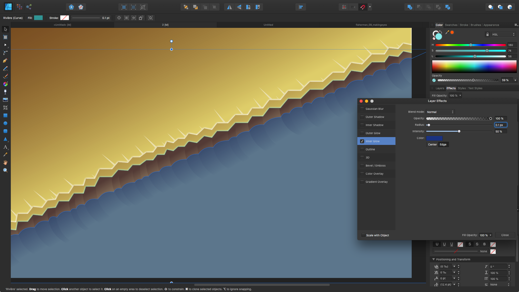Select the Edge glow option
Image resolution: width=519 pixels, height=292 pixels.
443,145
